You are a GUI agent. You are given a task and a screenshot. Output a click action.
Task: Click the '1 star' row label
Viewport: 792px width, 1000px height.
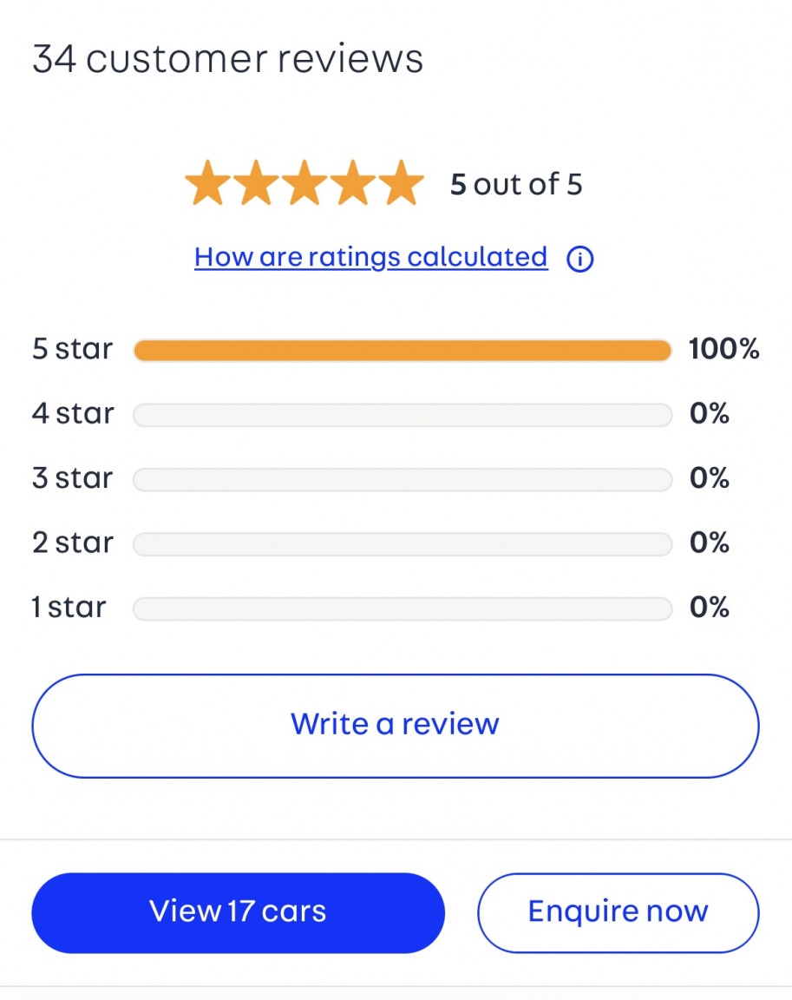tap(69, 608)
